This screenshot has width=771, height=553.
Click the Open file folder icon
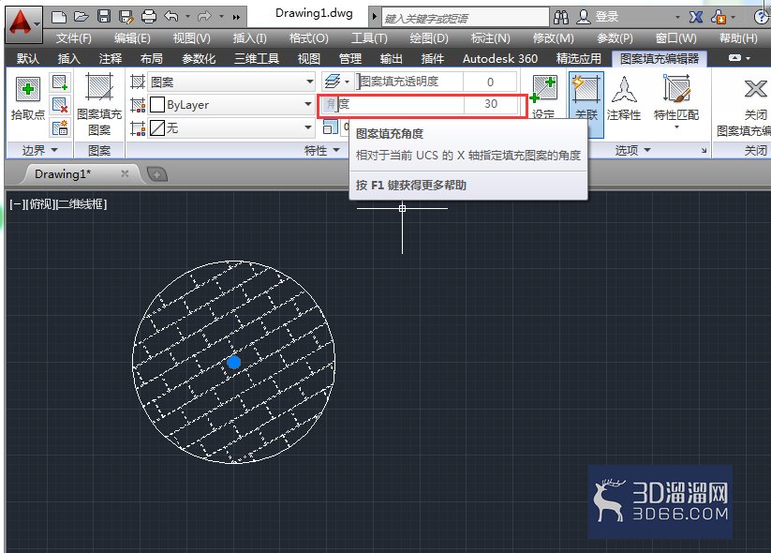tap(81, 17)
